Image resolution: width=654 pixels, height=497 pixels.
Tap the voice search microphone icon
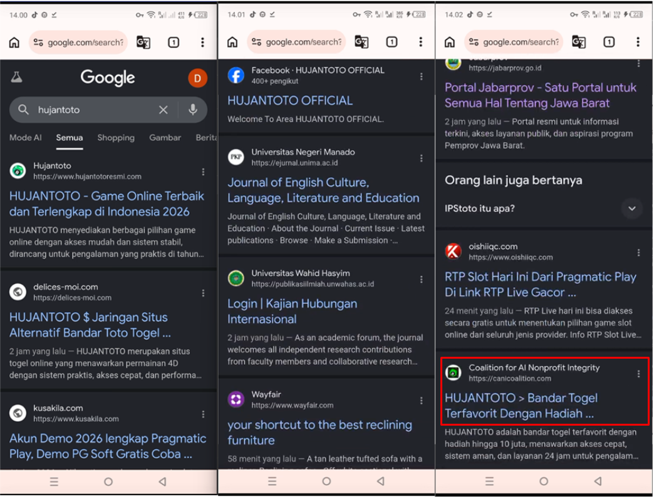point(192,110)
